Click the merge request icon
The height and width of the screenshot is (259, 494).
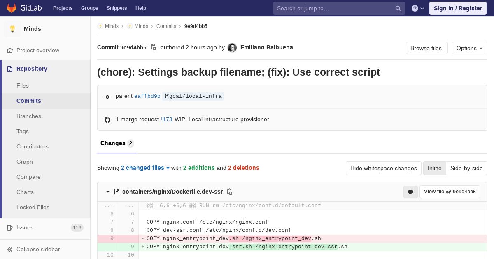(107, 120)
